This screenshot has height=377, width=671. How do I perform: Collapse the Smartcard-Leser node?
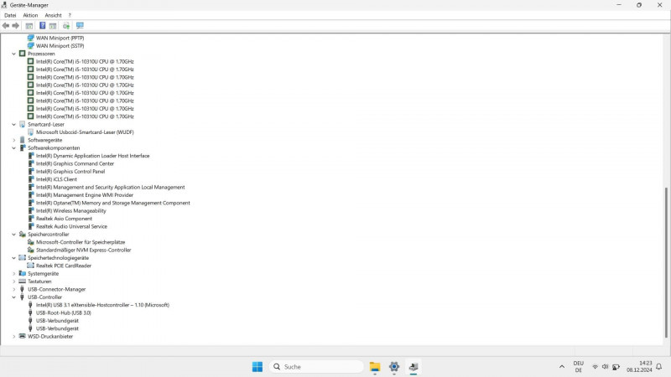[x=13, y=124]
